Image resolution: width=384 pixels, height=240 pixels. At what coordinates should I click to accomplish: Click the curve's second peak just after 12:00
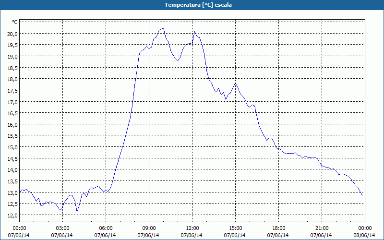click(x=194, y=32)
